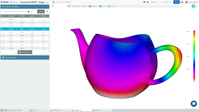Image resolution: width=199 pixels, height=112 pixels.
Task: Select mode 5 row in frequency table
Action: point(25,32)
